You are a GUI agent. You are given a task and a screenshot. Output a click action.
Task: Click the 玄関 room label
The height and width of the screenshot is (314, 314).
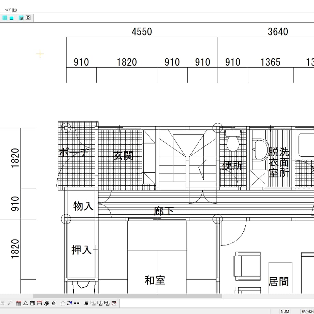(123, 155)
